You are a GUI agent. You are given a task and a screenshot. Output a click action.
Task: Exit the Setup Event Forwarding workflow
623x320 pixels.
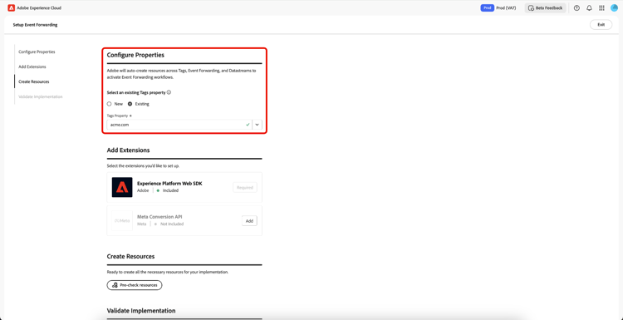[x=601, y=25]
